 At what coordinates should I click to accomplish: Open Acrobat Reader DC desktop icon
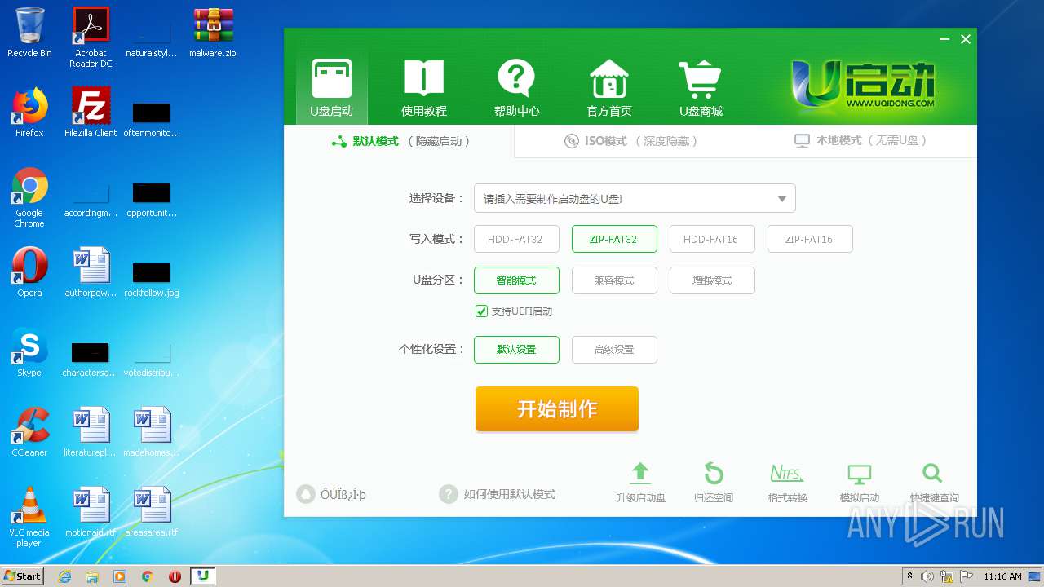(x=91, y=37)
